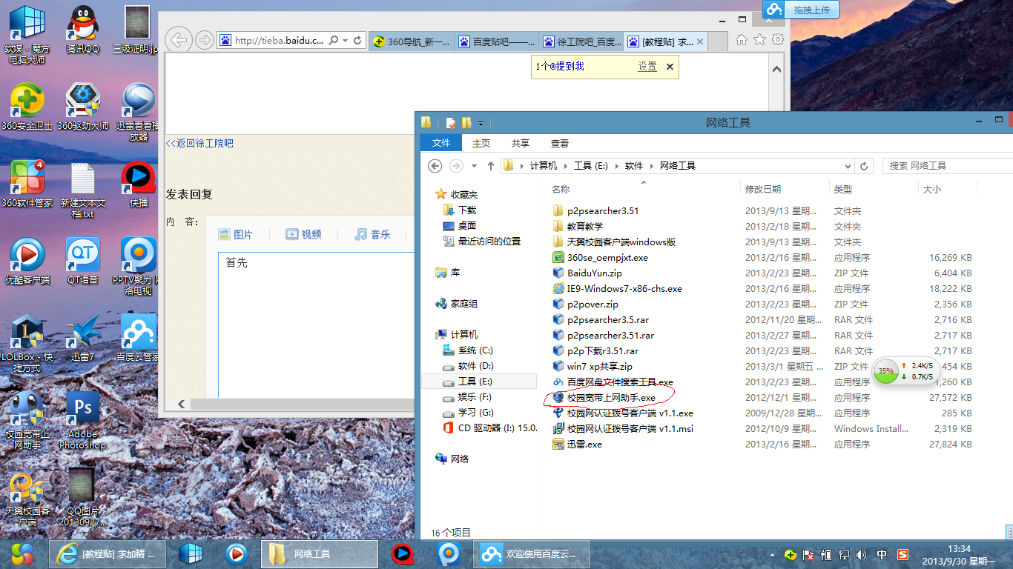Screen dimensions: 1013x569
Task: Click the 设置 link in the notification
Action: [x=647, y=67]
